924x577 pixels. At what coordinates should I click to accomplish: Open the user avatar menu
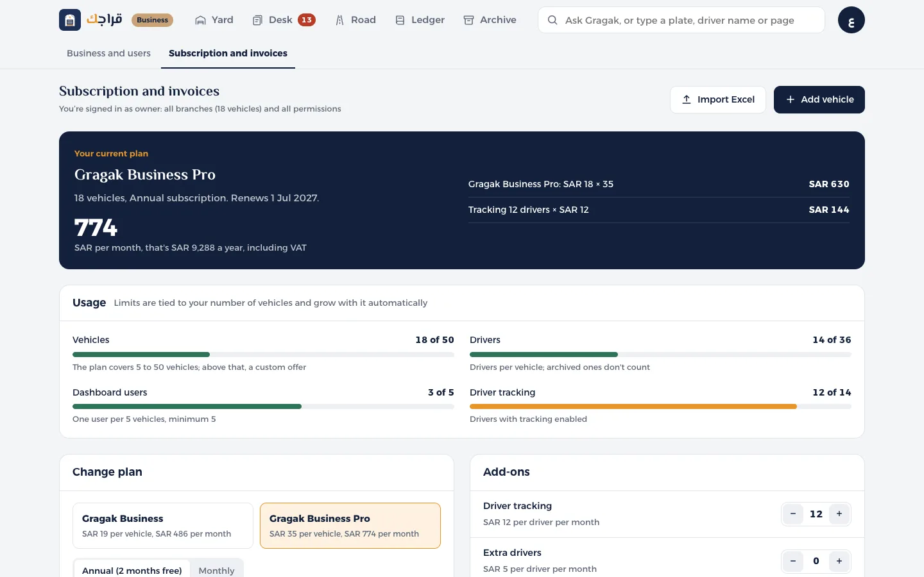851,20
